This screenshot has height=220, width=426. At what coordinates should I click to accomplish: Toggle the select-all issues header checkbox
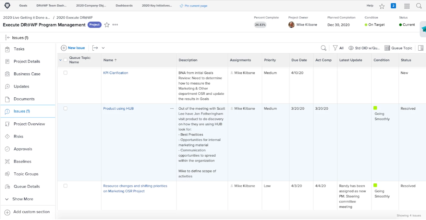(x=66, y=60)
